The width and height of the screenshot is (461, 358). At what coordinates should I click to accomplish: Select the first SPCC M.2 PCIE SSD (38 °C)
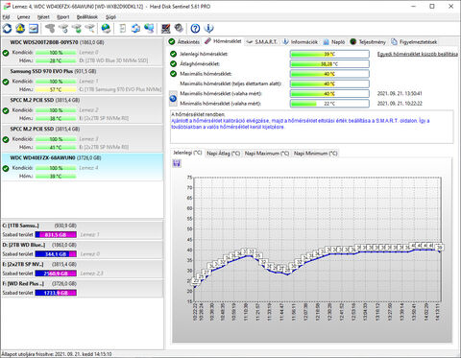point(83,109)
